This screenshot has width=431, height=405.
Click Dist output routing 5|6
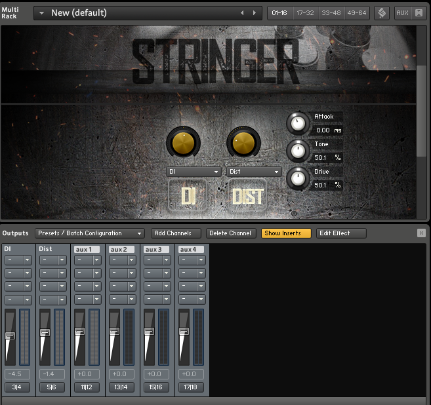point(52,387)
